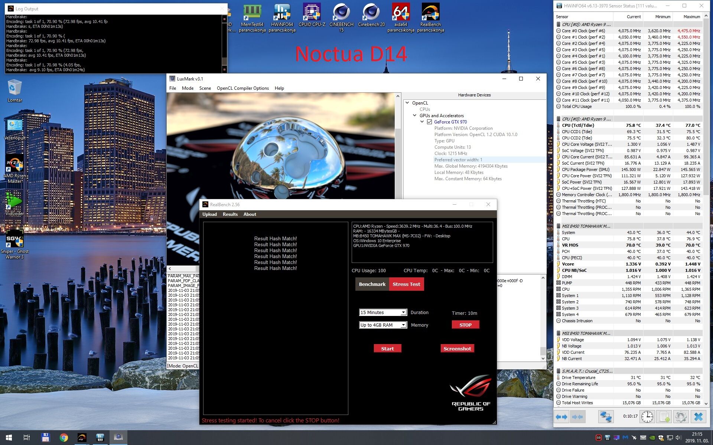Click taskbar clock showing 21:15
This screenshot has width=713, height=445.
coord(697,438)
